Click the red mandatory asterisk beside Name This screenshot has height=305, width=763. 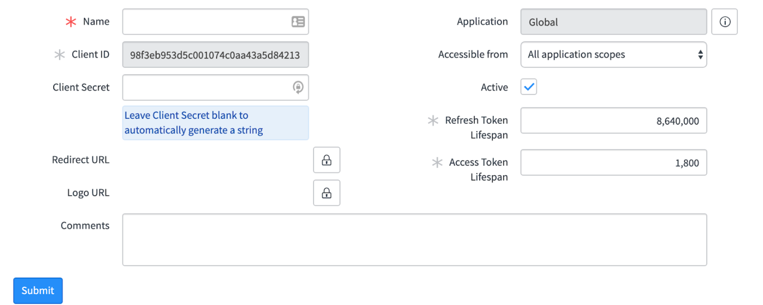[x=71, y=22]
